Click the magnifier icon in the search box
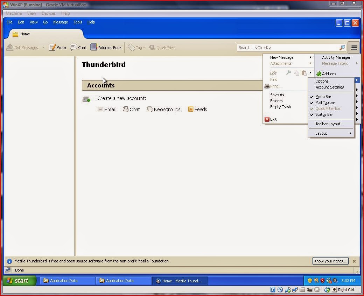 coord(342,48)
